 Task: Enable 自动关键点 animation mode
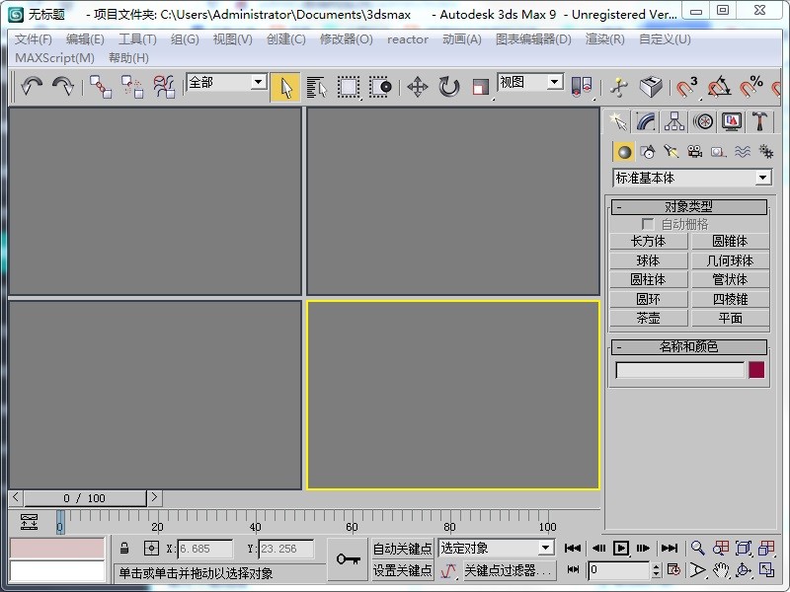click(x=401, y=548)
